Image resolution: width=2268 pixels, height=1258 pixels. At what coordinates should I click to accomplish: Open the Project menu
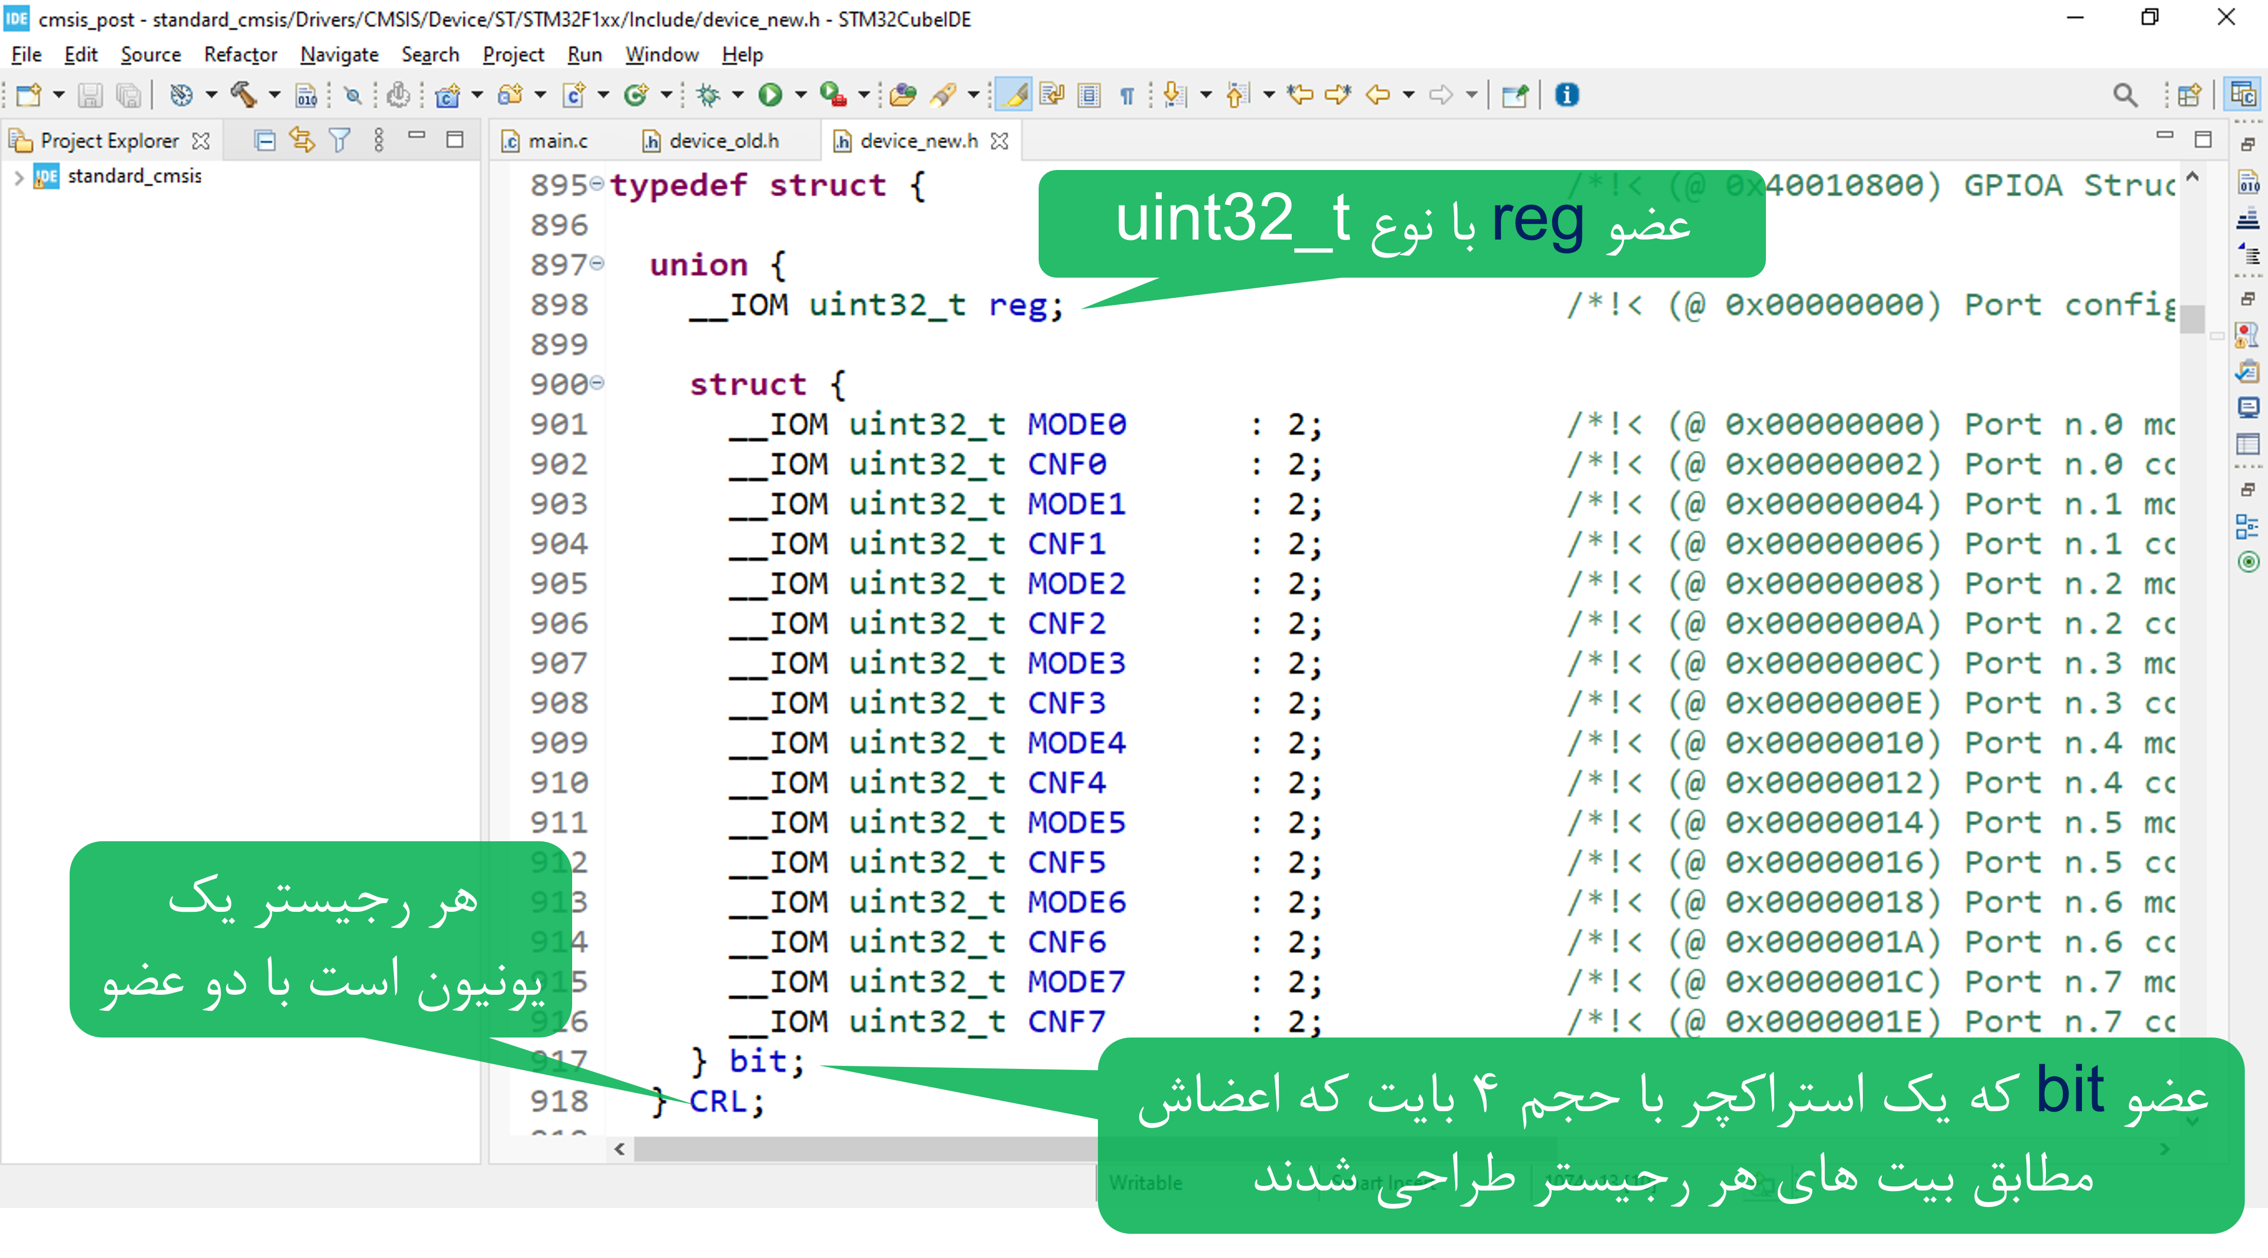click(513, 55)
